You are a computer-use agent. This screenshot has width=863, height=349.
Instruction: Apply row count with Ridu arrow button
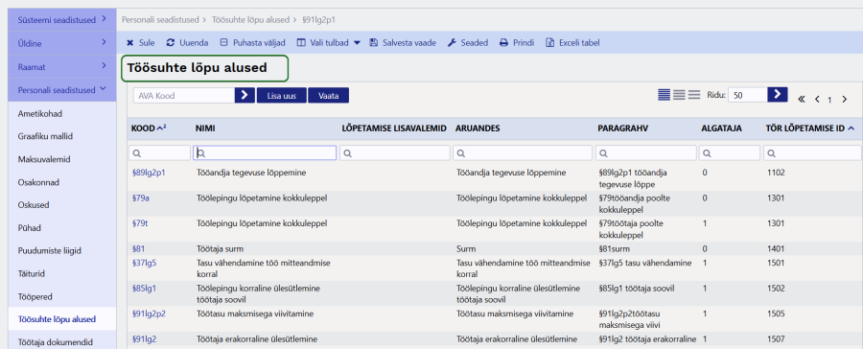[x=777, y=94]
